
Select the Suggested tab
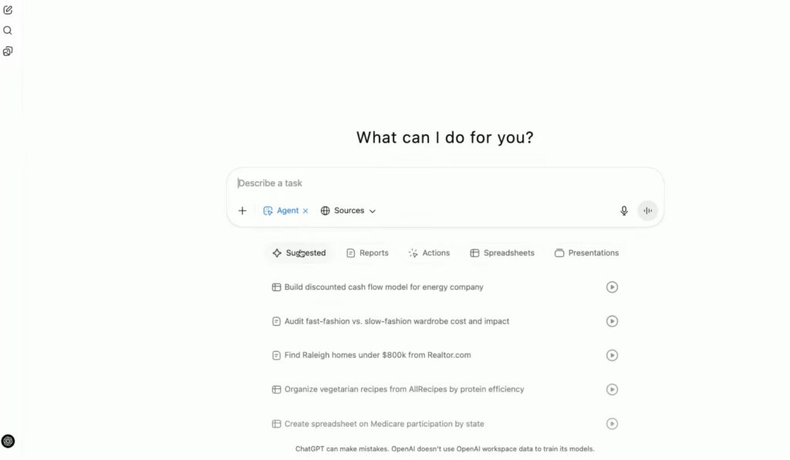299,253
